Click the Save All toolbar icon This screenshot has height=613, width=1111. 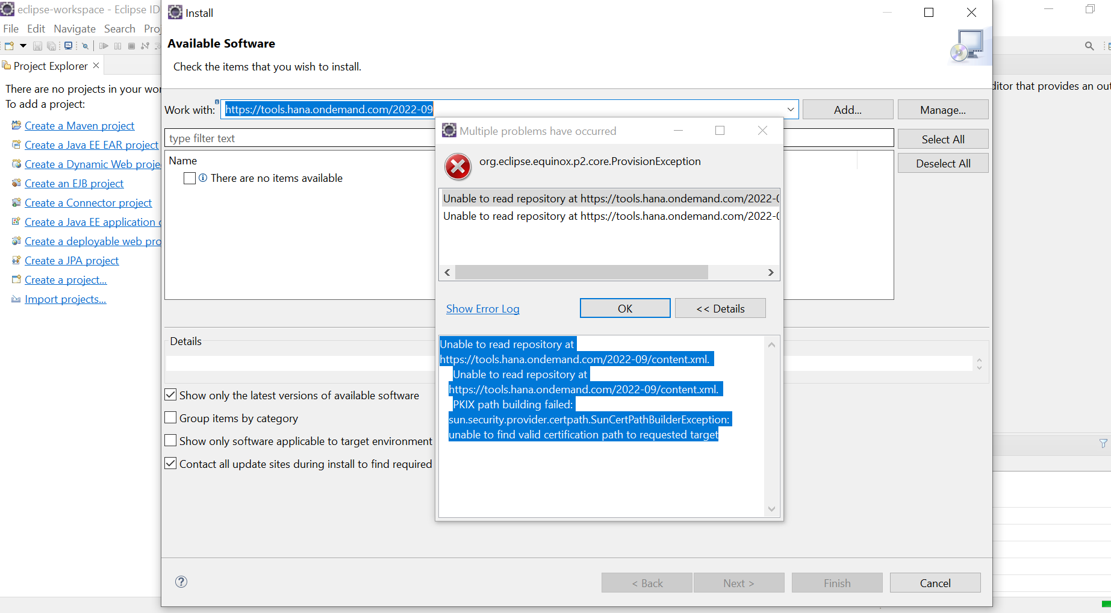(x=52, y=46)
